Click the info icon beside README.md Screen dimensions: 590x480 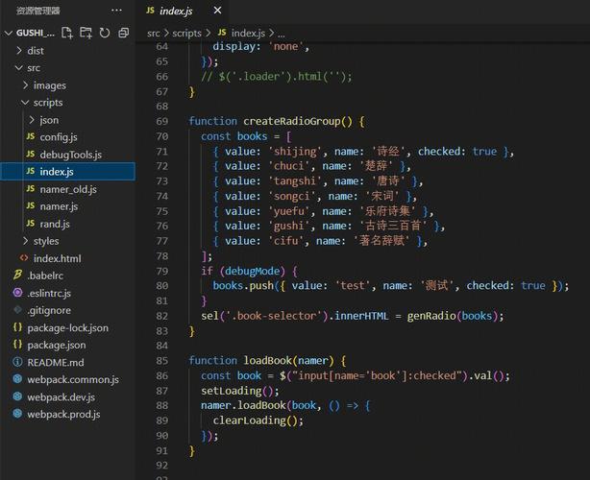point(17,362)
